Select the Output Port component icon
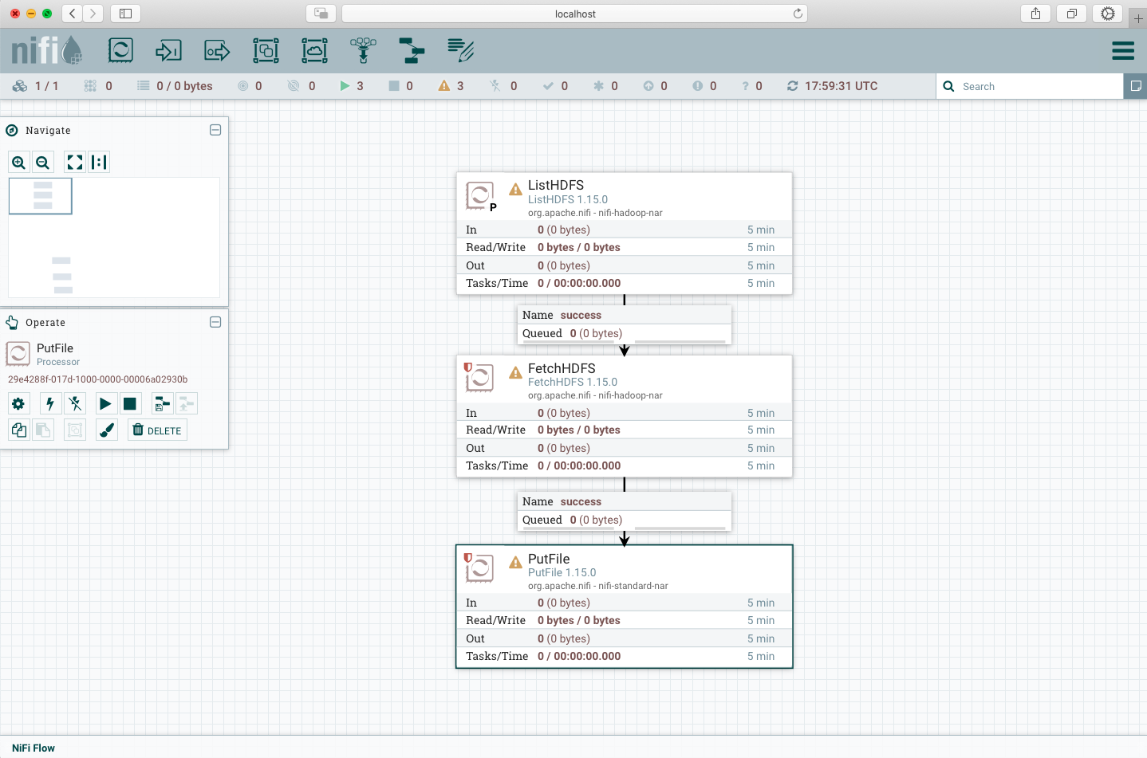The height and width of the screenshot is (758, 1147). [217, 51]
